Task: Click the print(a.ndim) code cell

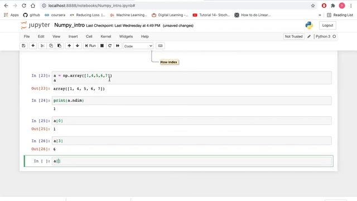Action: click(192, 100)
